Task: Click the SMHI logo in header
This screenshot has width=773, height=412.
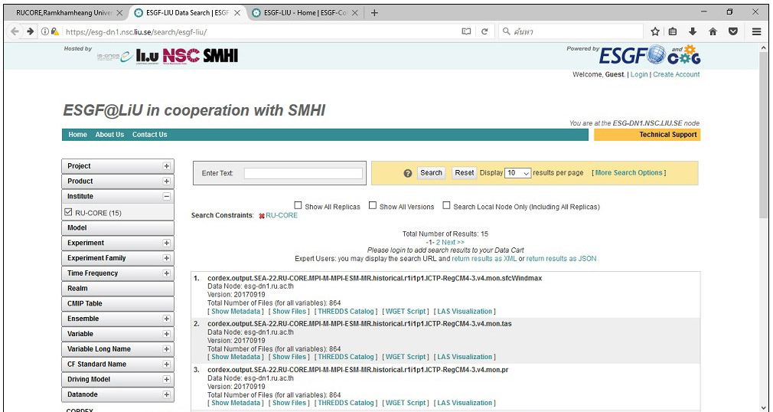Action: point(220,55)
